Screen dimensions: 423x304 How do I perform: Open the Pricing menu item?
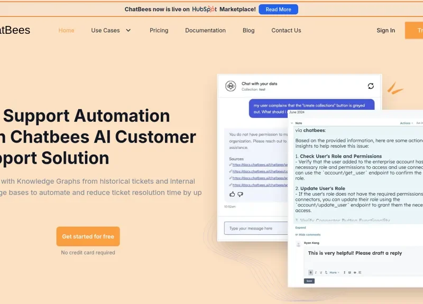pos(159,31)
